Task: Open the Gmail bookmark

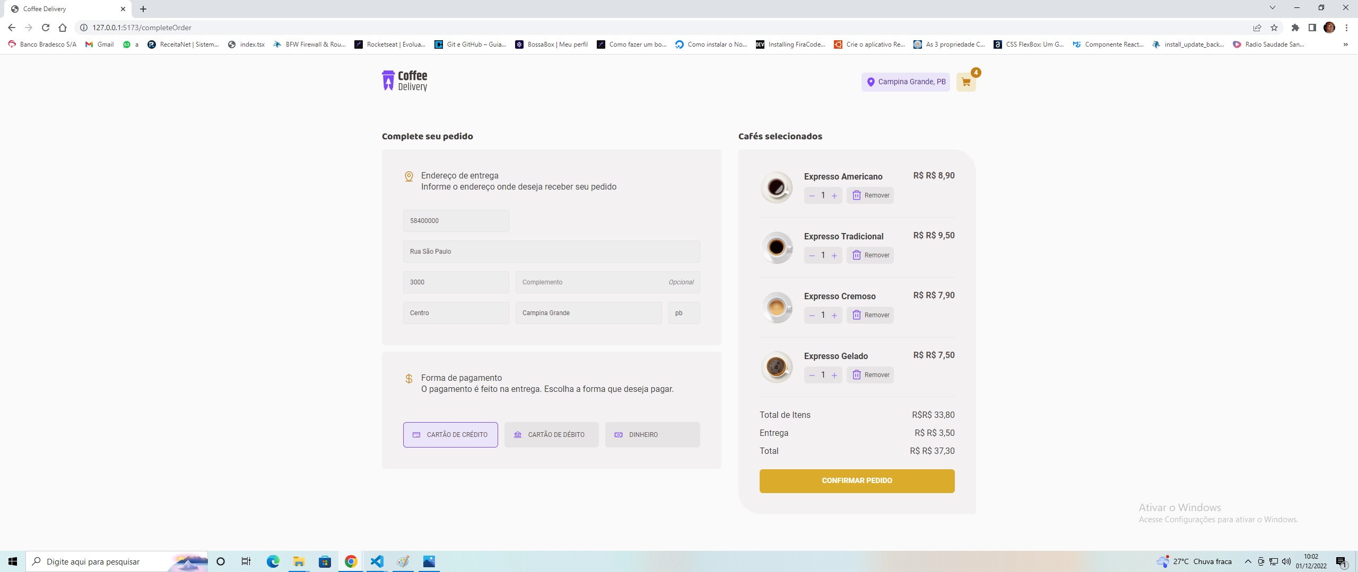Action: (100, 44)
